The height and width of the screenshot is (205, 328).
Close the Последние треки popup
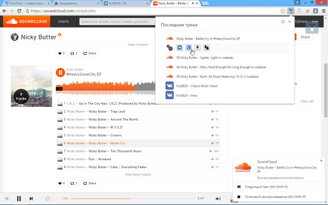coord(290,22)
